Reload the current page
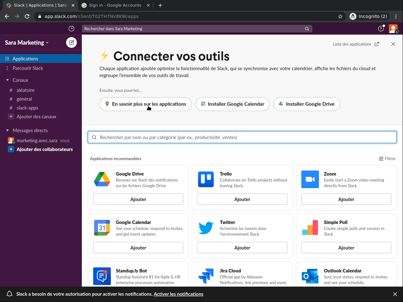 [x=27, y=16]
